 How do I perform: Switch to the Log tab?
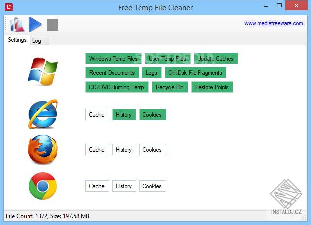(x=39, y=41)
